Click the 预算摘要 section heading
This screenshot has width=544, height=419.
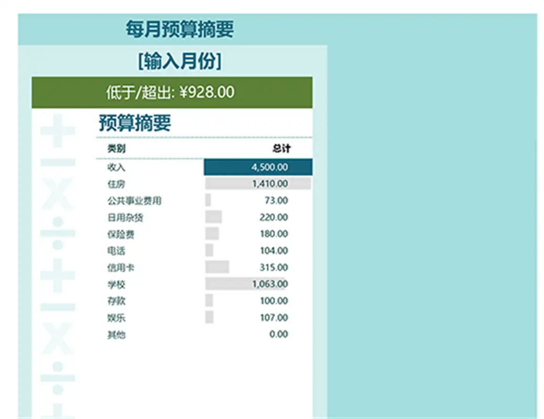[135, 124]
